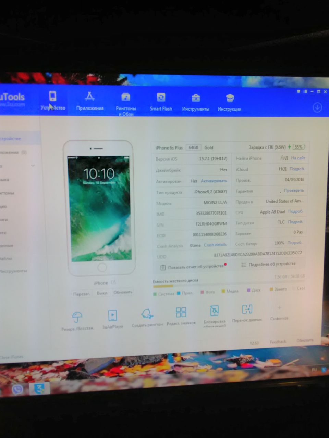Click the ECID value 0011154008DB8226
This screenshot has width=329, height=438.
209,234
